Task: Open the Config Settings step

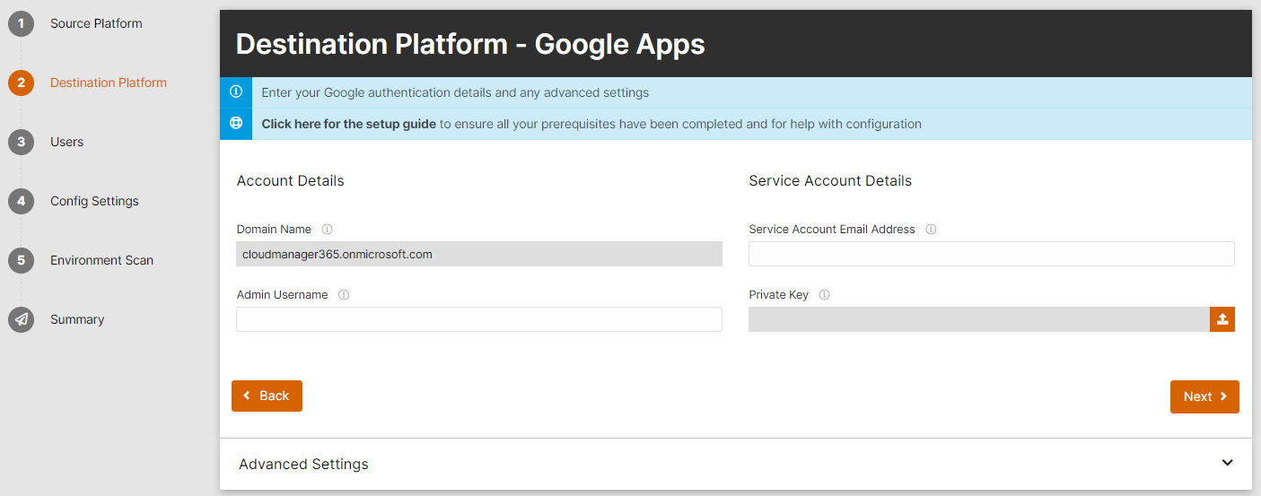Action: point(94,202)
